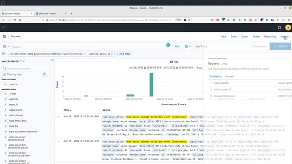
Task: Open a new browser tab
Action: (x=72, y=14)
